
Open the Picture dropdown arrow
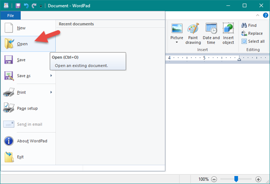click(177, 42)
